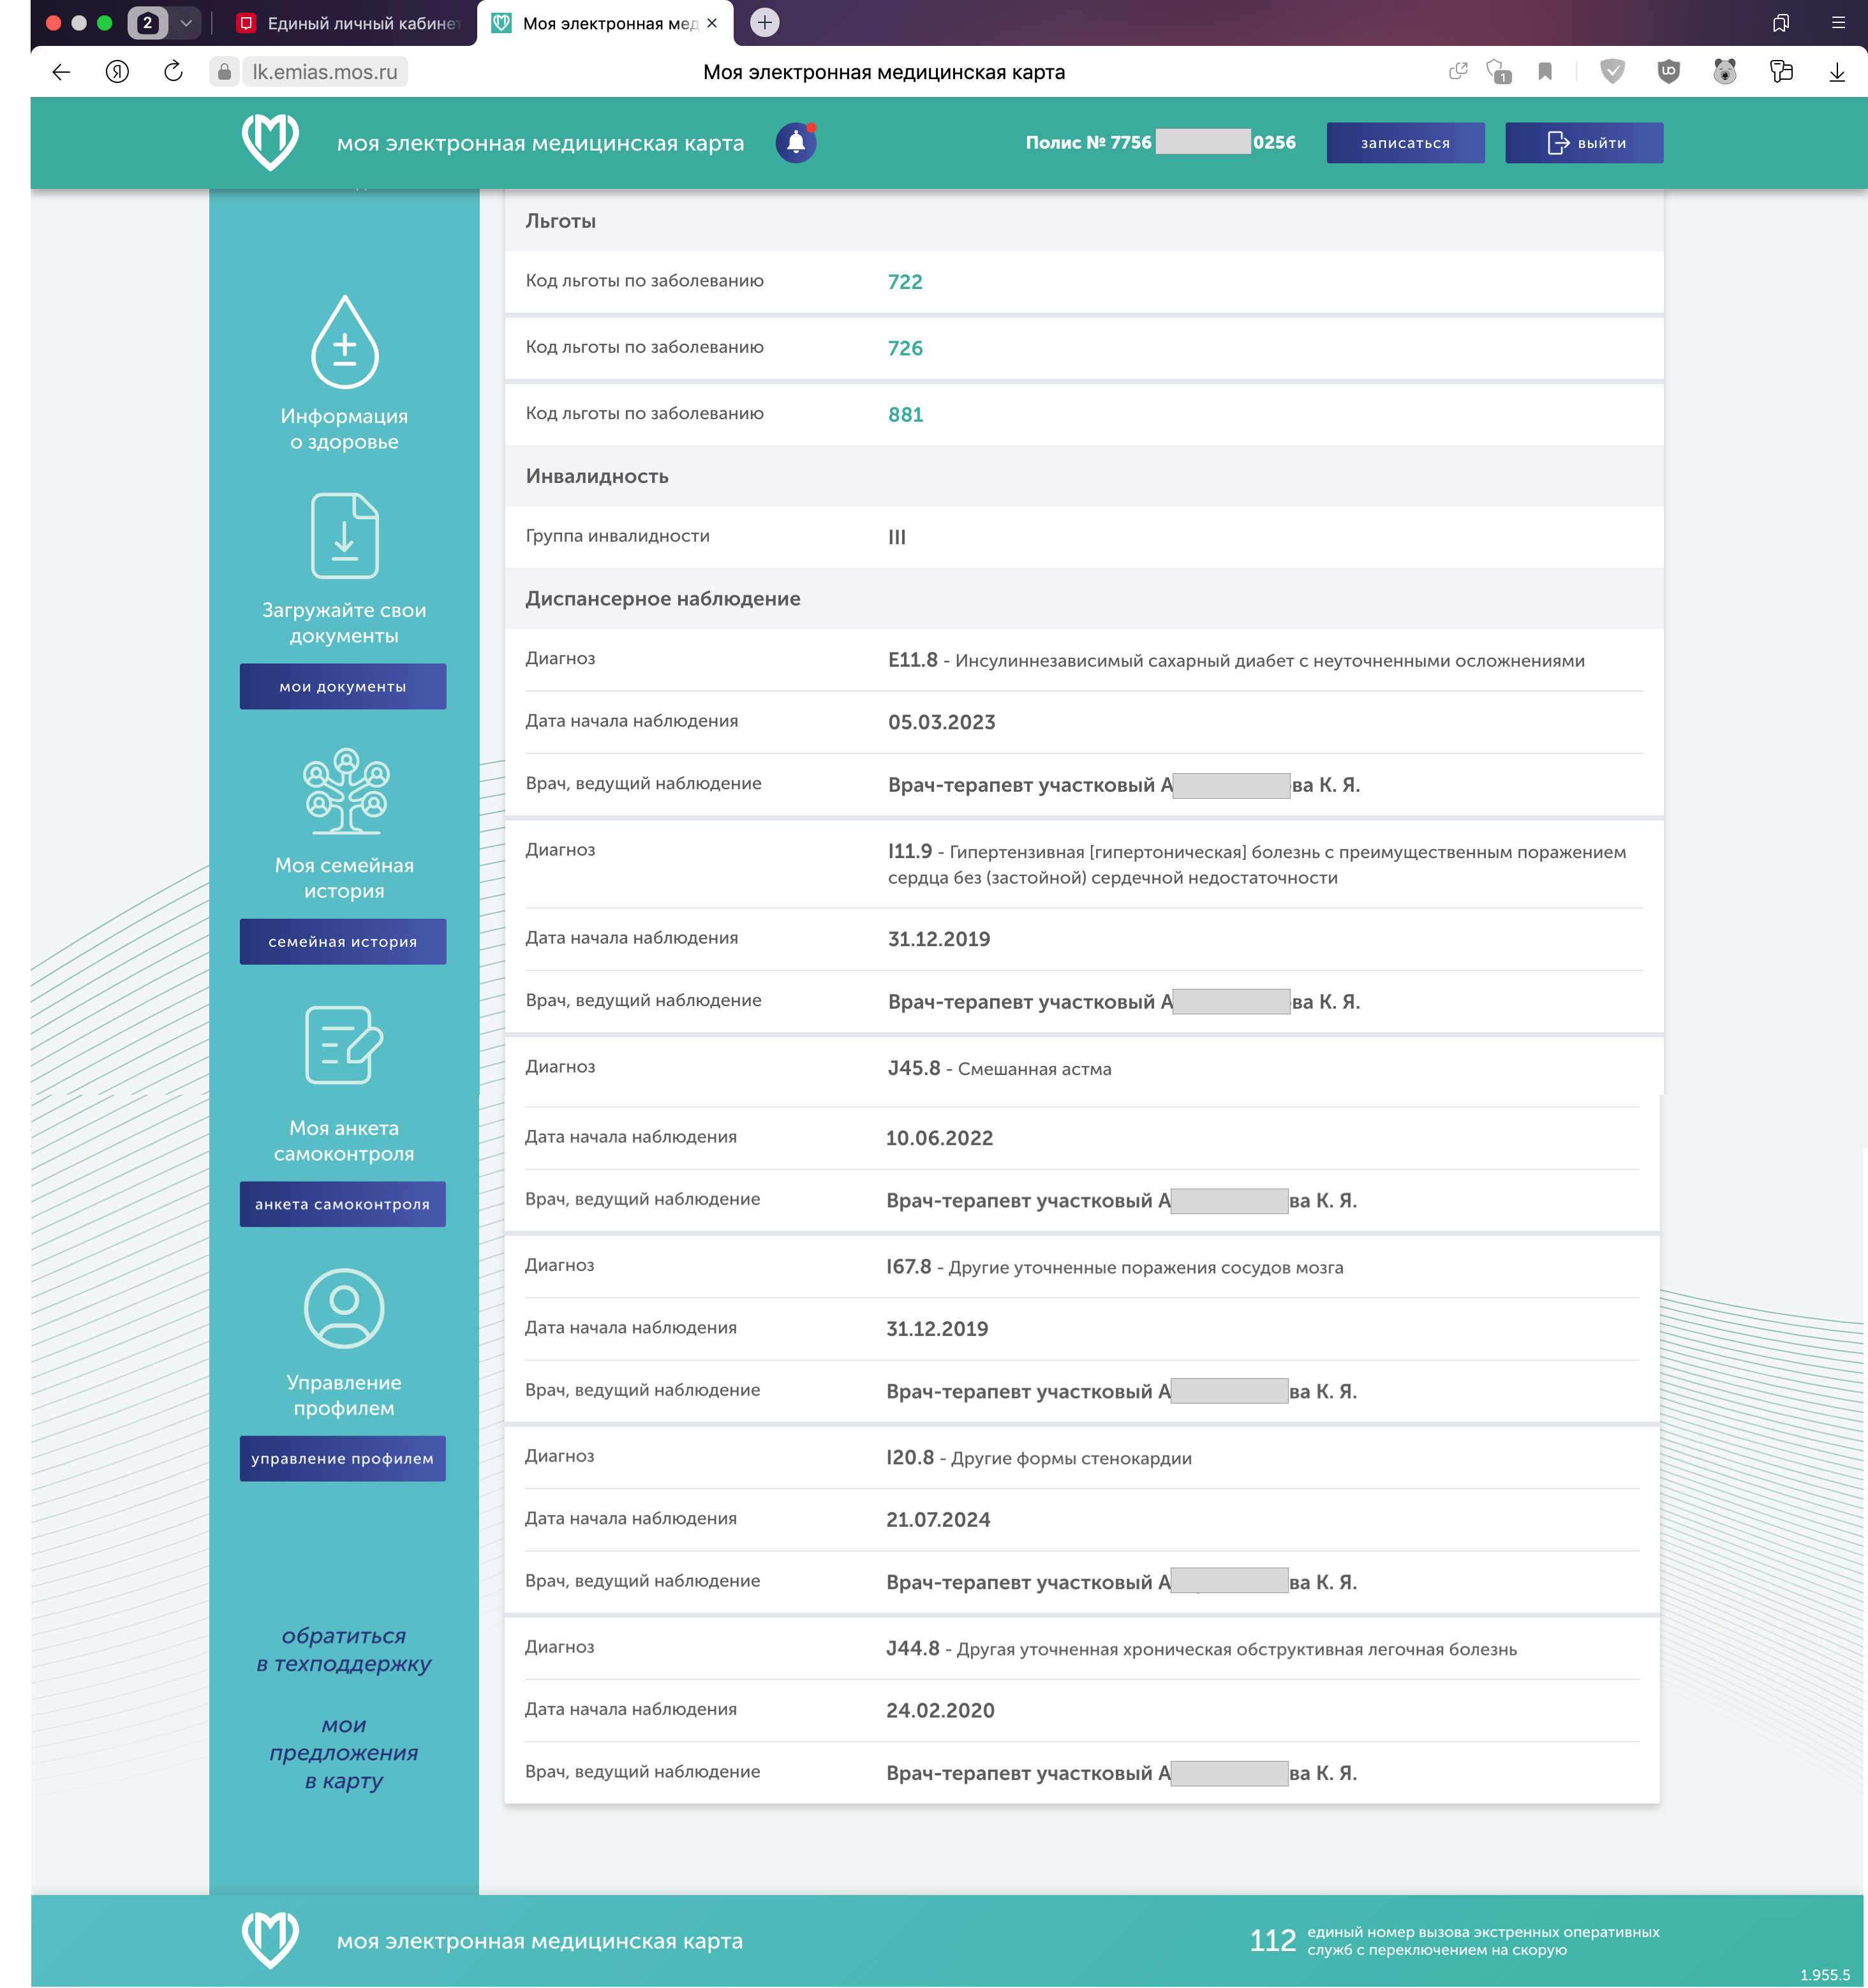This screenshot has width=1868, height=1988.
Task: Expand the tab group dropdown chevron
Action: click(186, 23)
